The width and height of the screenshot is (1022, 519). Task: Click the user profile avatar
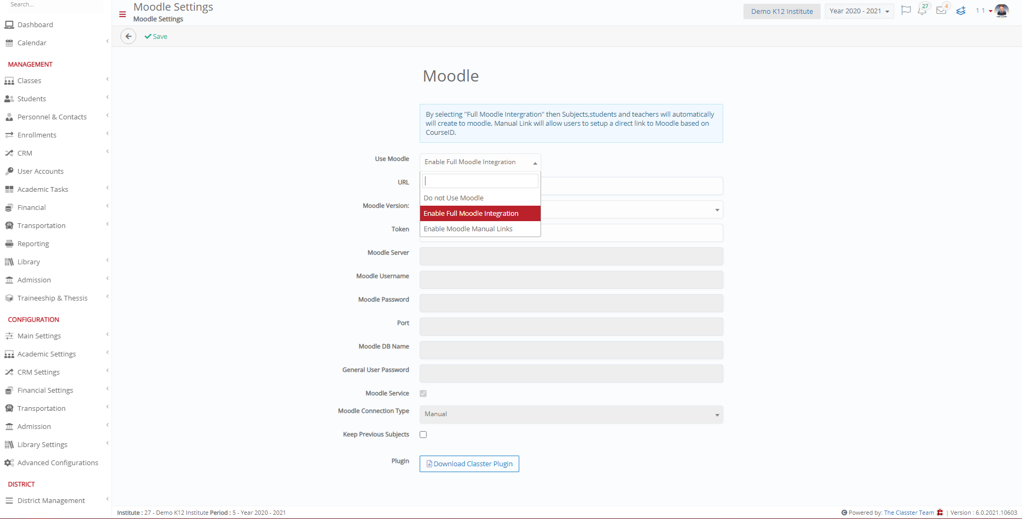[x=1002, y=11]
